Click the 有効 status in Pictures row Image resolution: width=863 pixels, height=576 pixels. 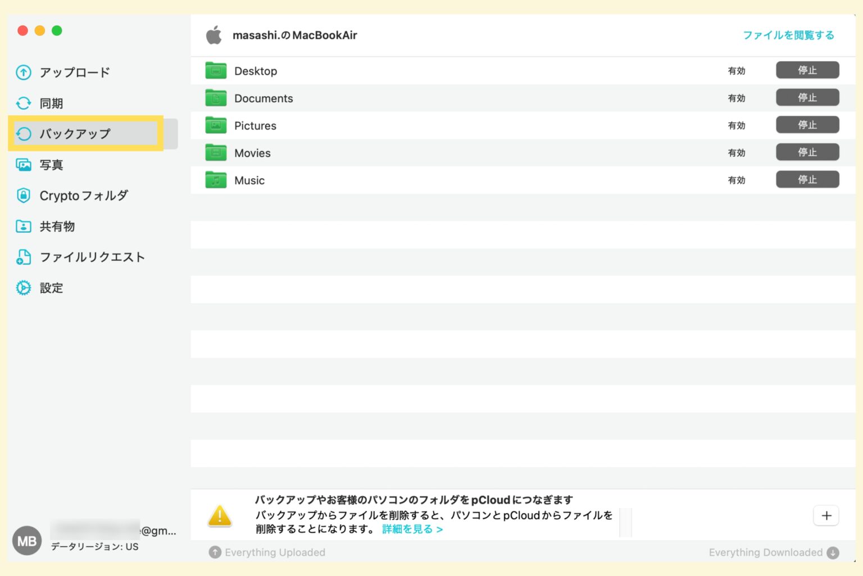pos(737,125)
